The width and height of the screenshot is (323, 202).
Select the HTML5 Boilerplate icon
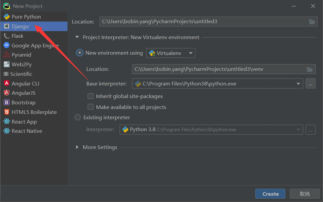tap(7, 112)
